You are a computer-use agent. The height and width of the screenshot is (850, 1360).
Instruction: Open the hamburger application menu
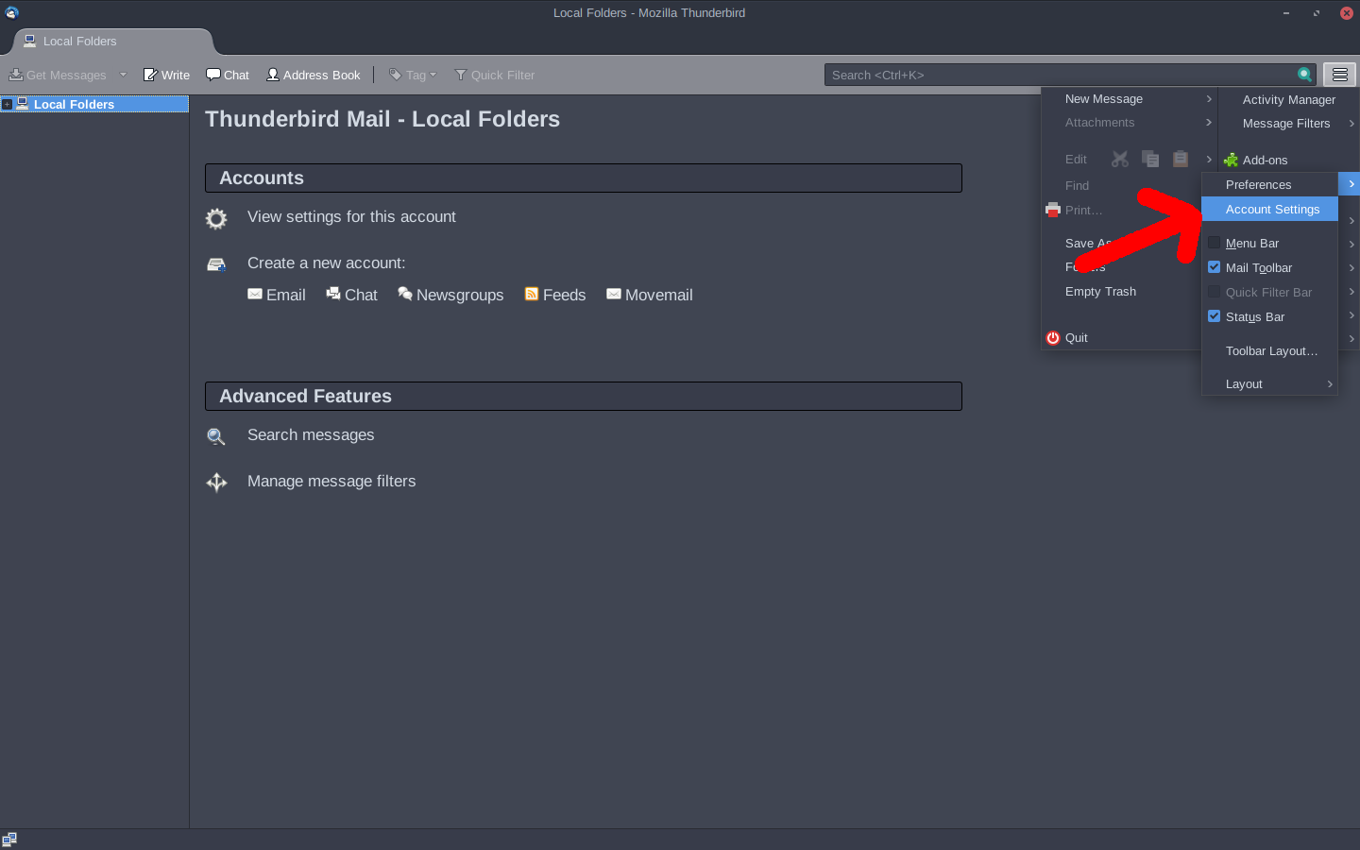pos(1339,75)
